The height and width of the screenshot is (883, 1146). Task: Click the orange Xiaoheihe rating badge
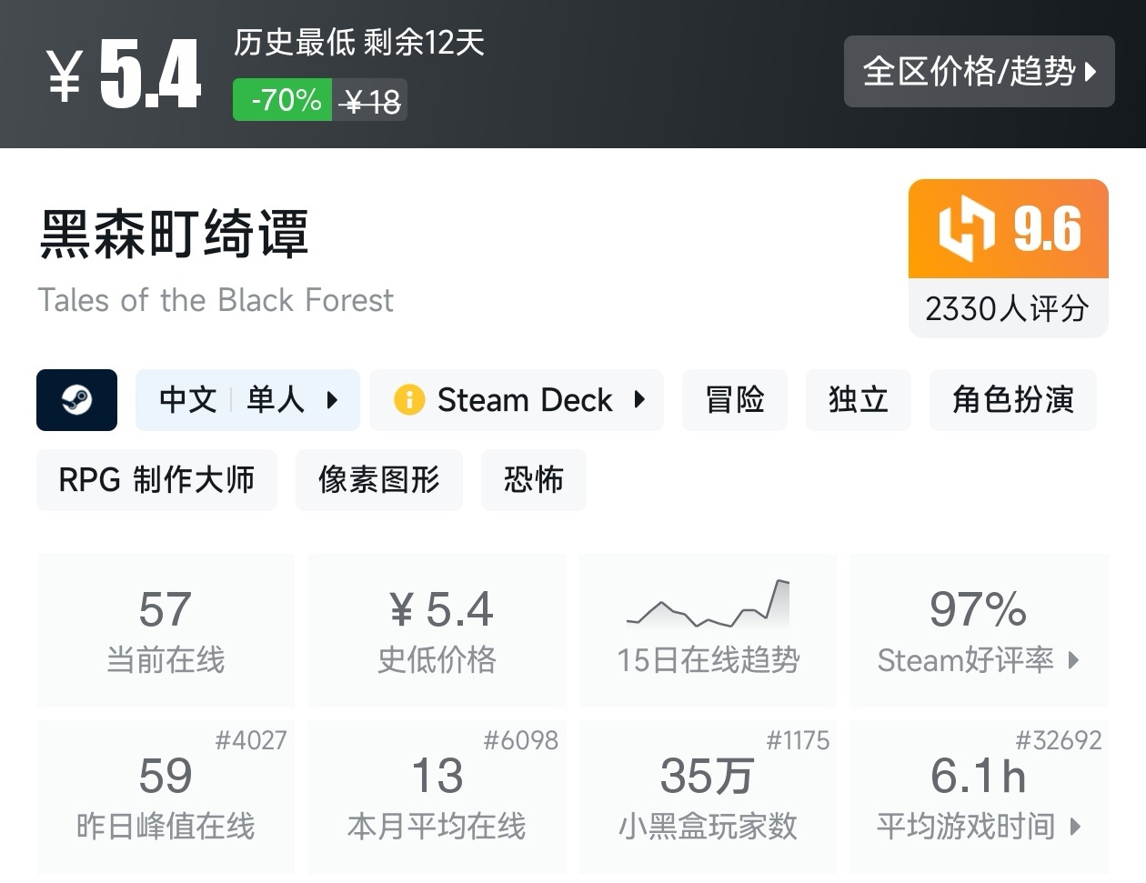pos(1008,229)
